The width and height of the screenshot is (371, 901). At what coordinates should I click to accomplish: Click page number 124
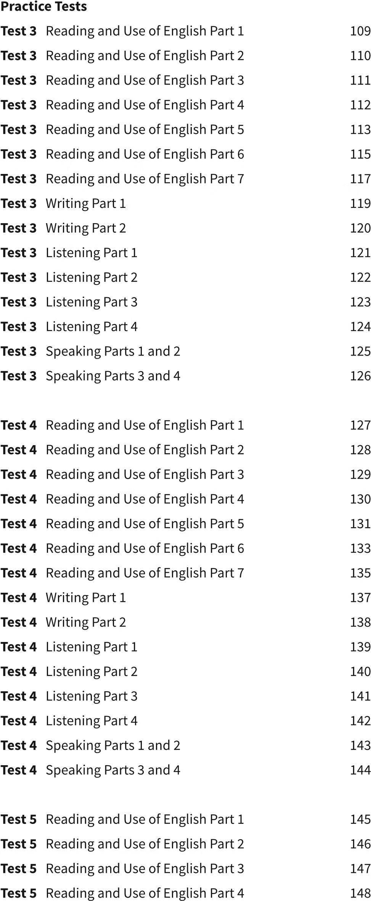tap(360, 327)
